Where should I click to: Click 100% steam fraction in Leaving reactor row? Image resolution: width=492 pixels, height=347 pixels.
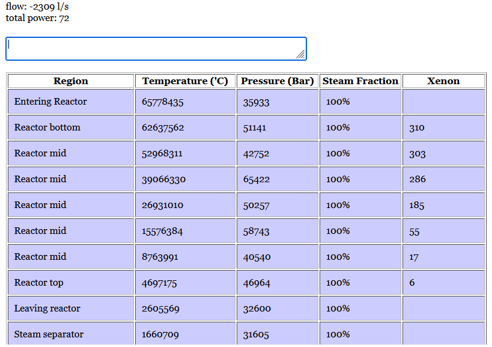point(338,308)
